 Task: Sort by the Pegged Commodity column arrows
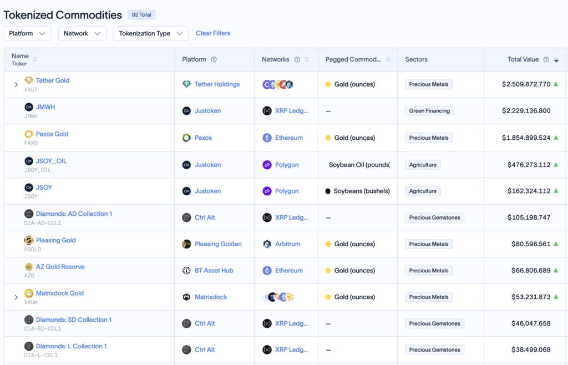(388, 59)
